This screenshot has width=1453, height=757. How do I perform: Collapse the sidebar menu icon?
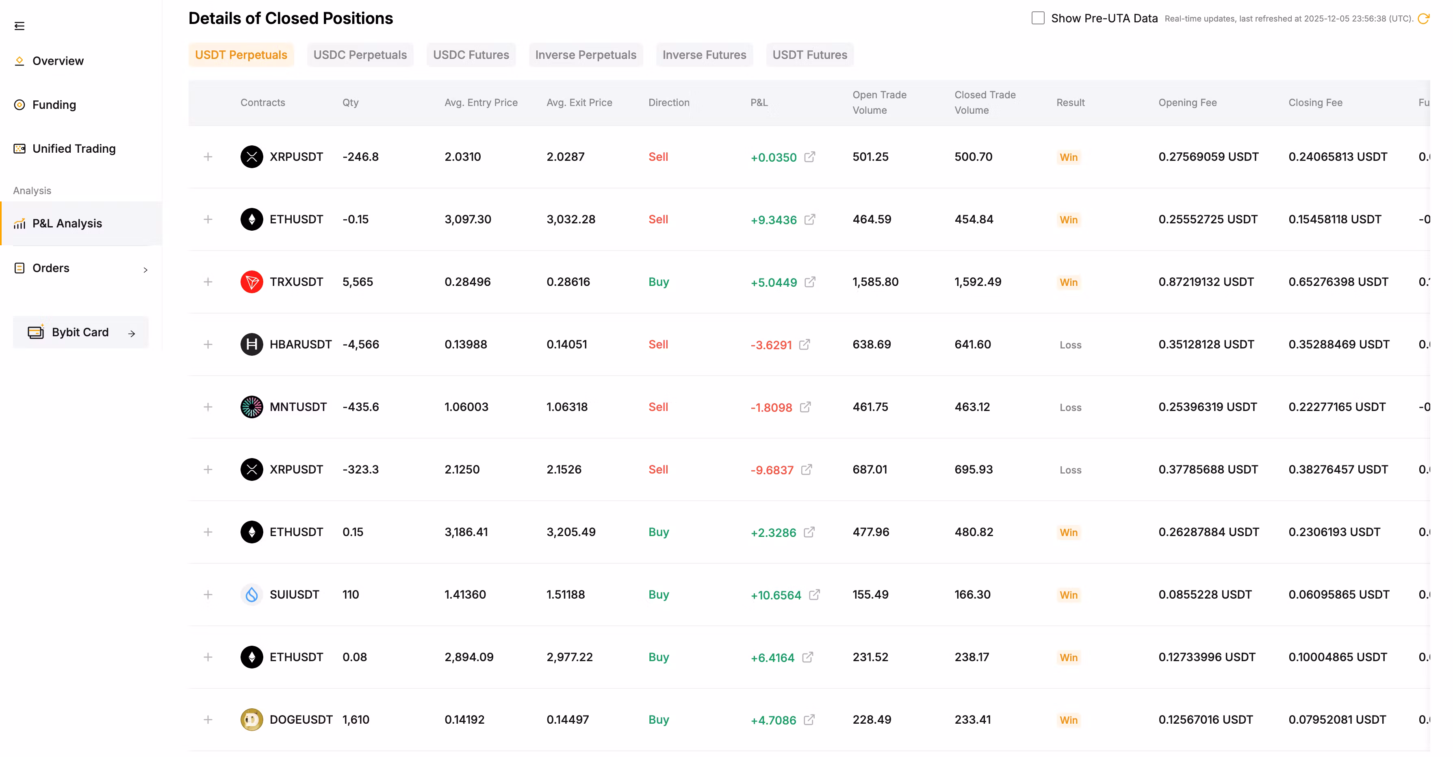click(x=19, y=26)
